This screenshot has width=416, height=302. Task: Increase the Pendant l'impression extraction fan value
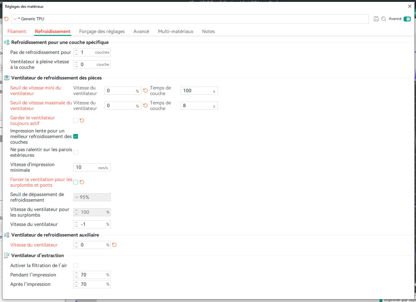point(76,273)
